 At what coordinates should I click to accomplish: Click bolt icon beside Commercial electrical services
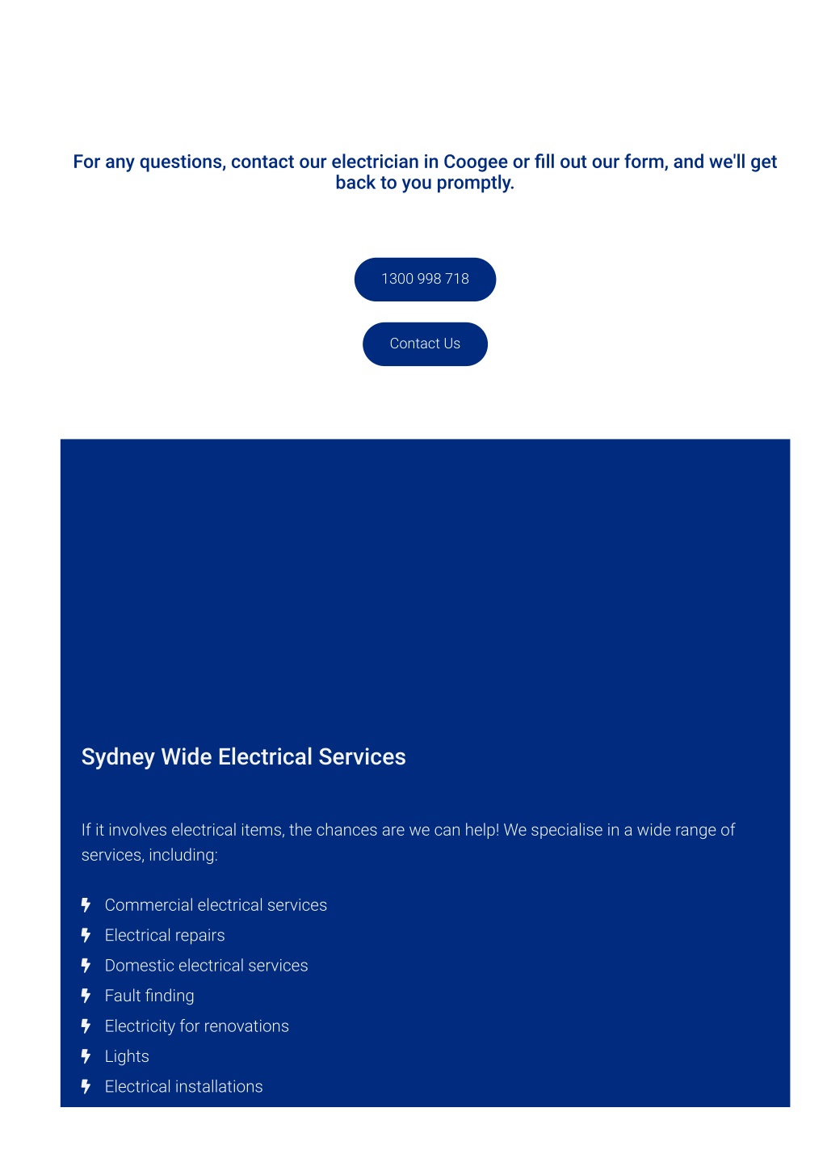pos(86,905)
